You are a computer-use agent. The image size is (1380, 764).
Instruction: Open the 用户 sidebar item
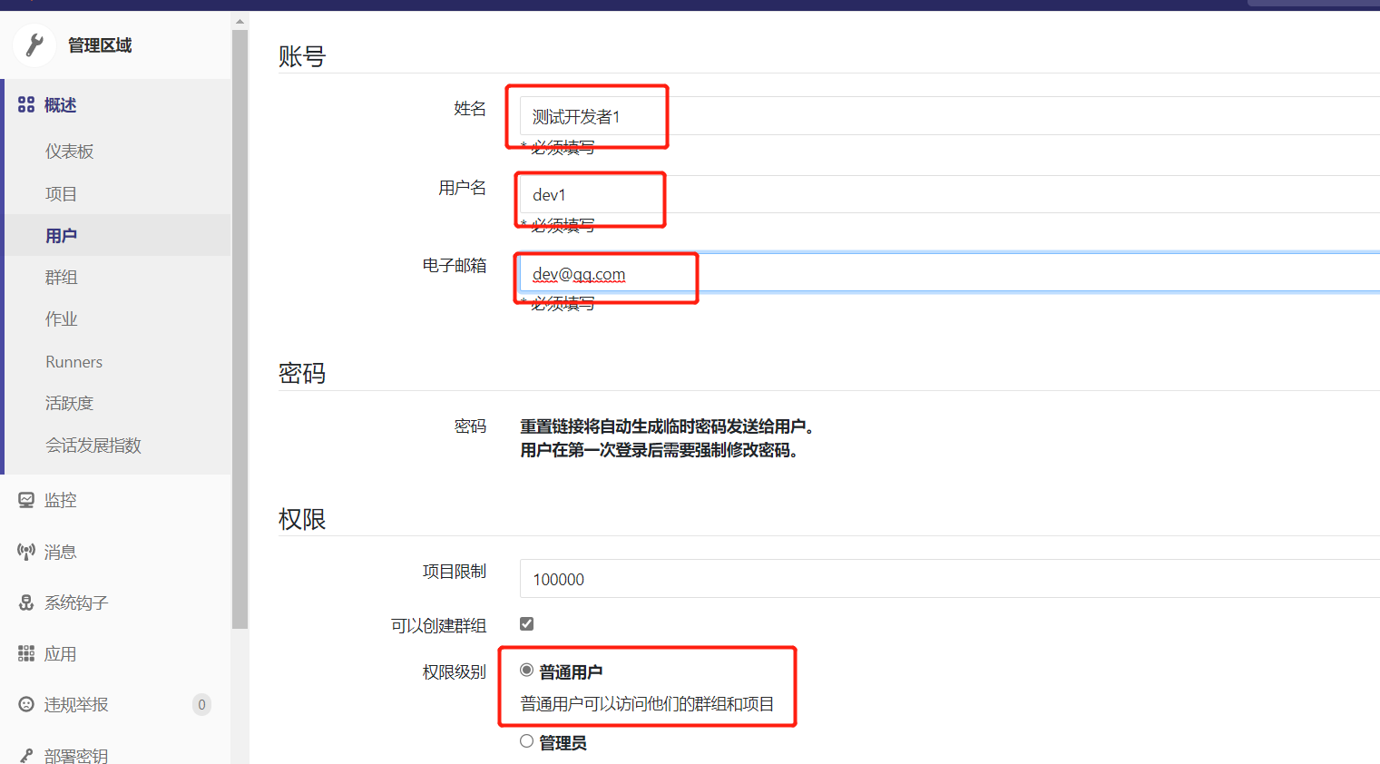point(62,234)
